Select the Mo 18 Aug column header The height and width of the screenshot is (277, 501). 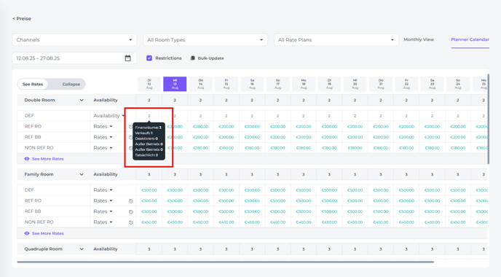[x=304, y=84]
